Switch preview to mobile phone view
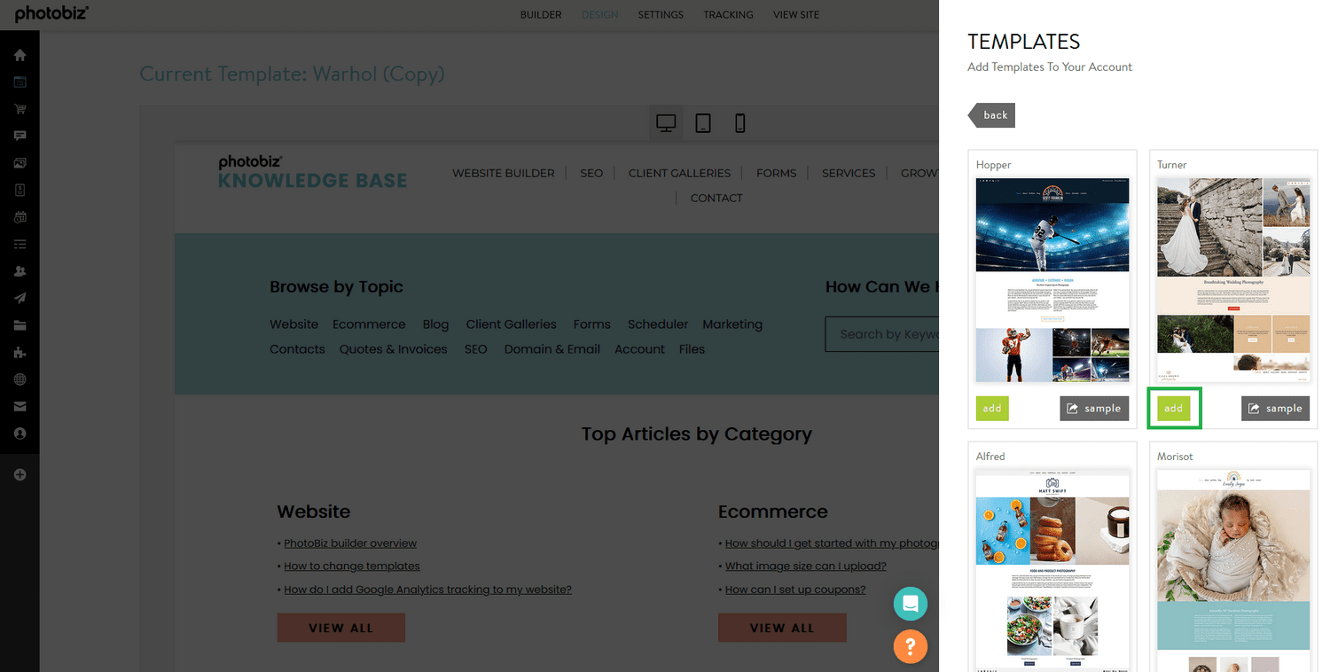This screenshot has width=1330, height=672. coord(740,123)
